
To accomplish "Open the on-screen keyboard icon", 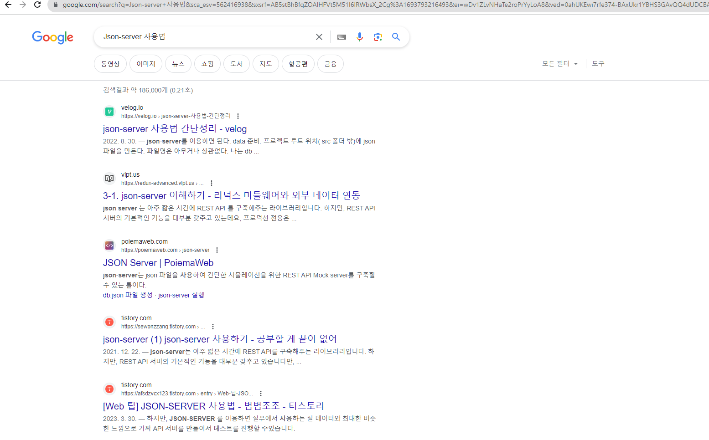I will click(x=342, y=37).
